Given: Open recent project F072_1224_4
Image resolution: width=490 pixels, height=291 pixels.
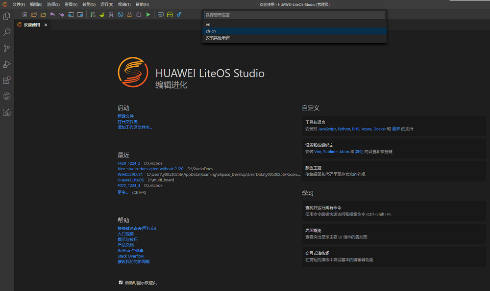Looking at the screenshot, I should coord(129,185).
